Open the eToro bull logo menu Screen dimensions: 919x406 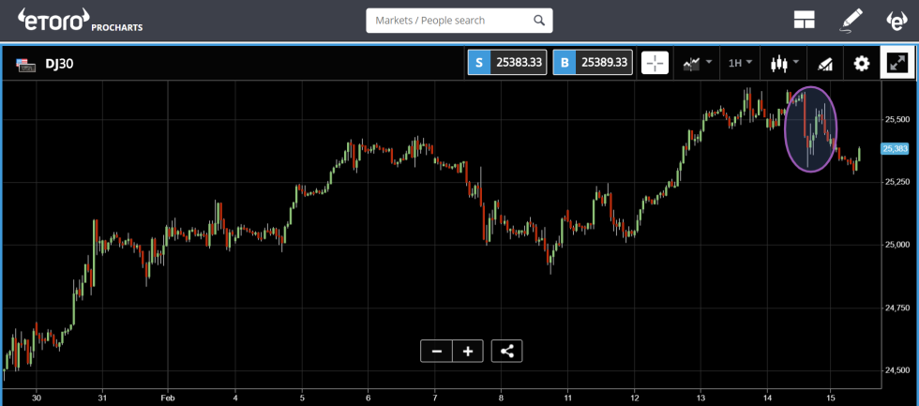pyautogui.click(x=896, y=20)
